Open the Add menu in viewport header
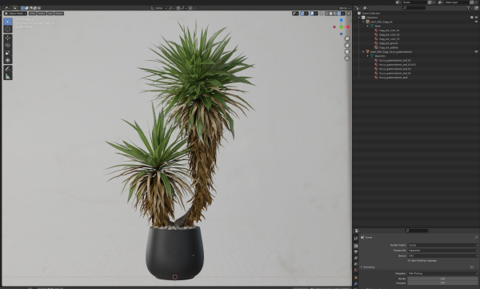The height and width of the screenshot is (289, 480). point(50,14)
